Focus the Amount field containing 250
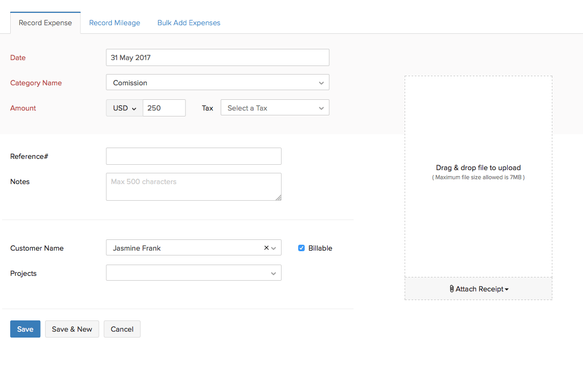Screen dimensions: 583x373 pyautogui.click(x=164, y=108)
